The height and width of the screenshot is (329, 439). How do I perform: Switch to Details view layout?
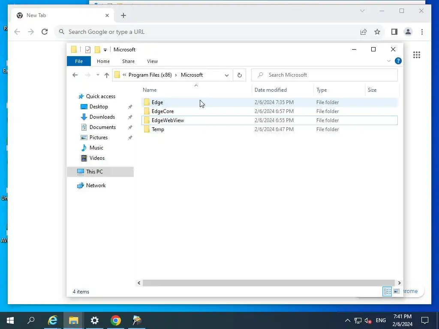387,291
